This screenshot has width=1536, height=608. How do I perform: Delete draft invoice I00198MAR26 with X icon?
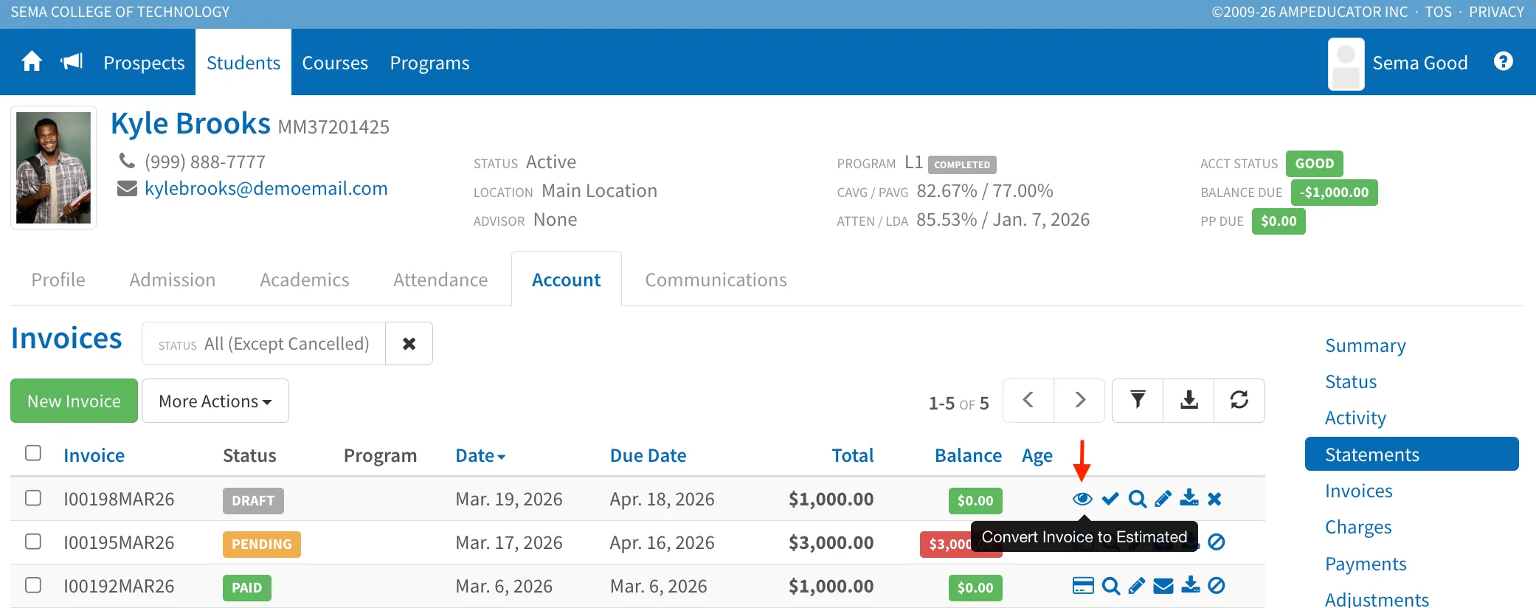click(1214, 499)
